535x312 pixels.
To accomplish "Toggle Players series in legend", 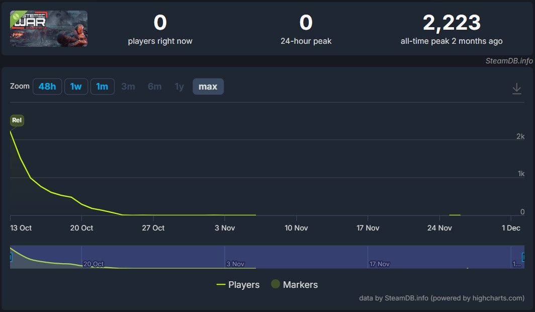I will point(238,285).
